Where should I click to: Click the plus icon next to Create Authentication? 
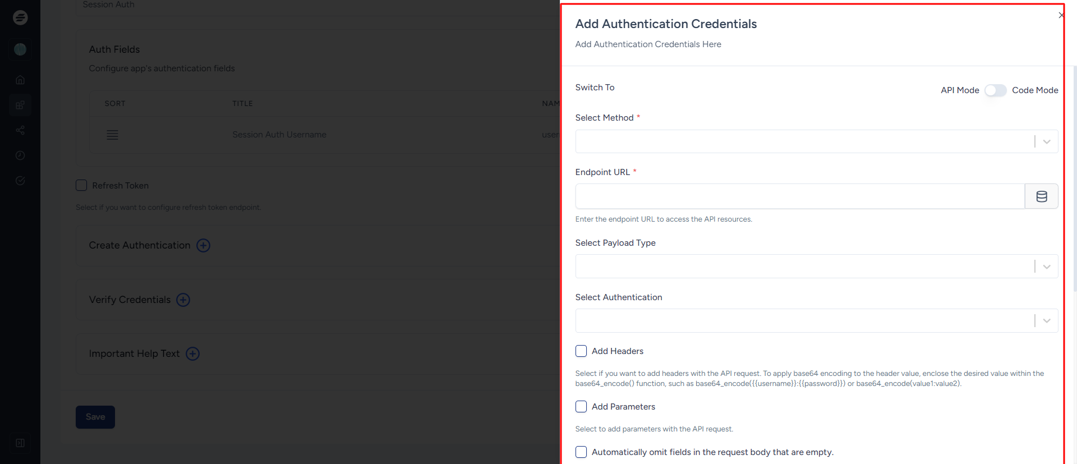(x=203, y=246)
